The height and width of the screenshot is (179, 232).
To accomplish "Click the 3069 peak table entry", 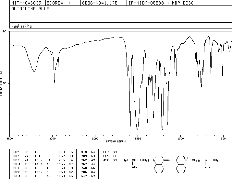I will pyautogui.click(x=20, y=156).
